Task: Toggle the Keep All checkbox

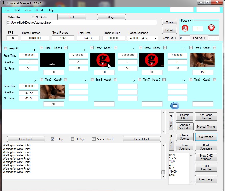Action: click(5, 48)
